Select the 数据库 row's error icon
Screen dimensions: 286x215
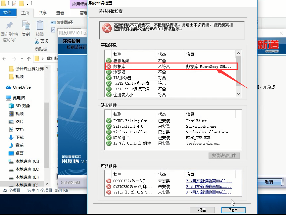[109, 66]
